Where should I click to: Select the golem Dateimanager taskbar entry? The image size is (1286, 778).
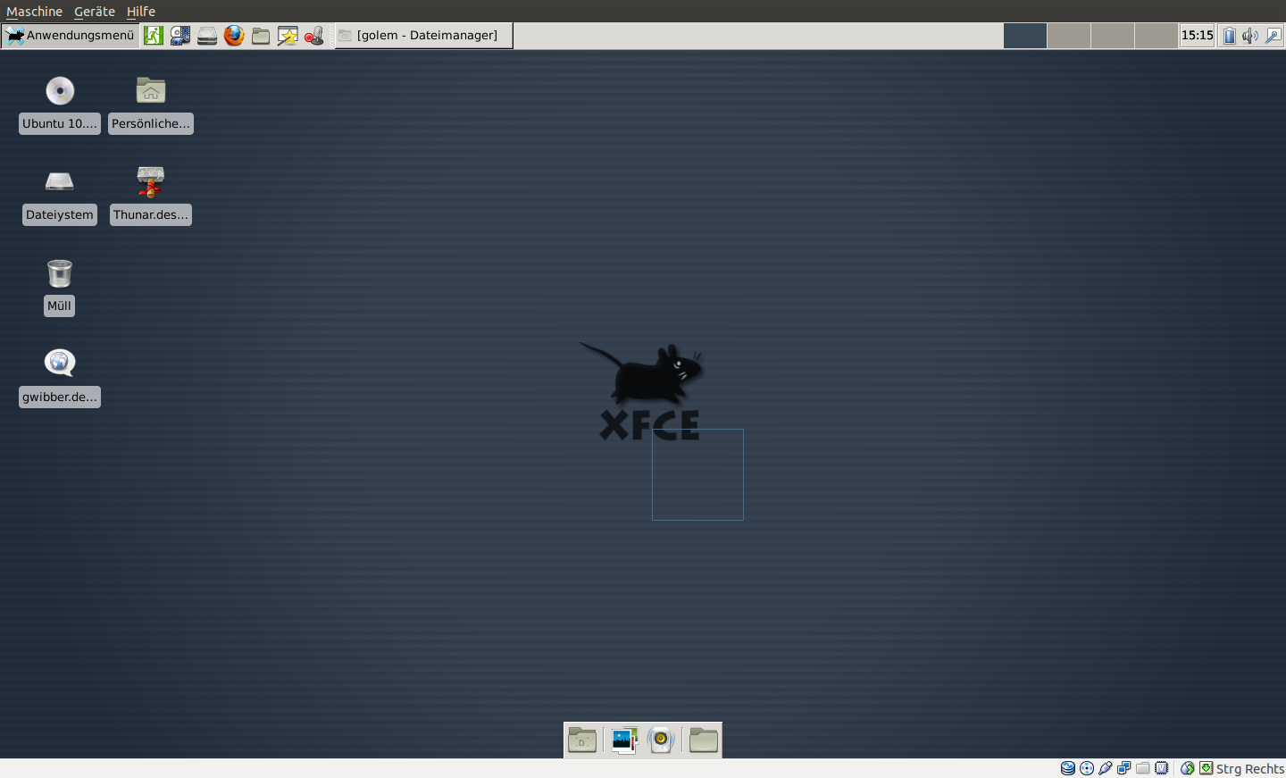[x=423, y=36]
